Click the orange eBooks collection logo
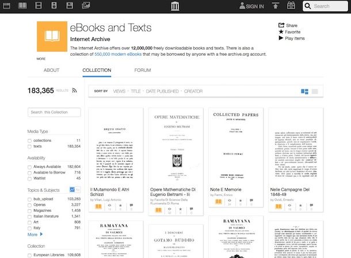The width and height of the screenshot is (351, 258). pyautogui.click(x=52, y=36)
